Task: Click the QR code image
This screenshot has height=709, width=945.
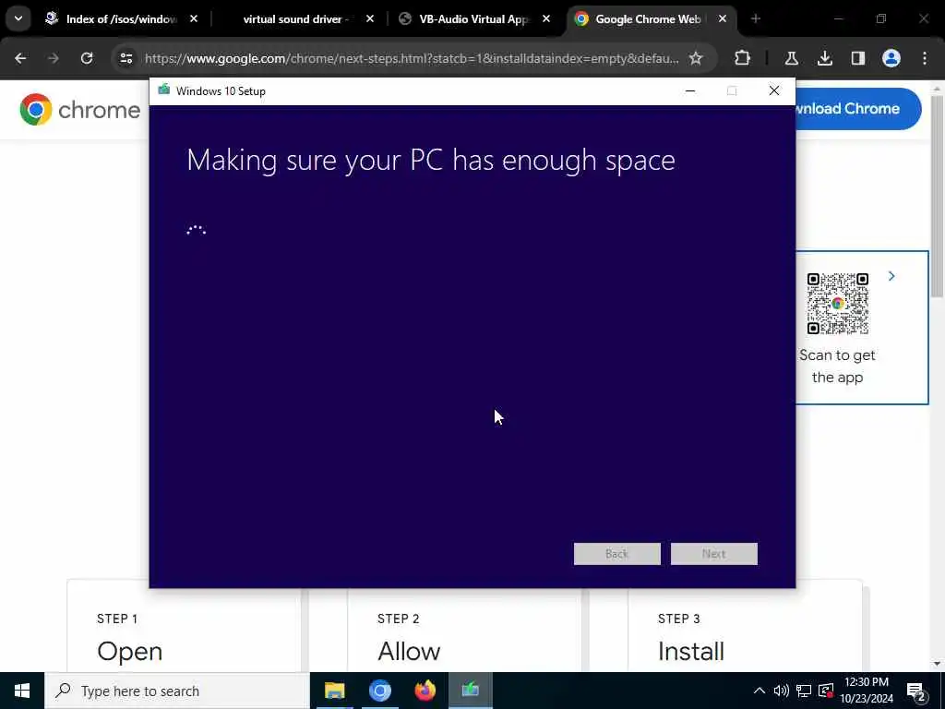Action: point(837,303)
